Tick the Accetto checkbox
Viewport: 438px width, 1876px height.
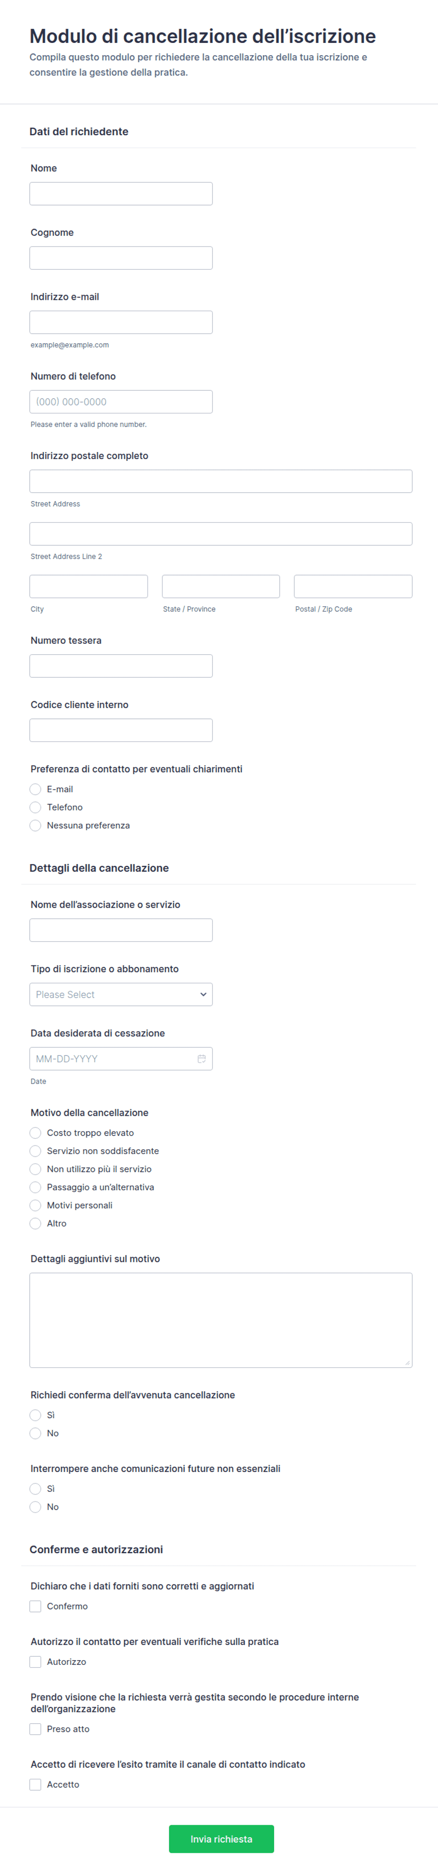[x=35, y=1784]
